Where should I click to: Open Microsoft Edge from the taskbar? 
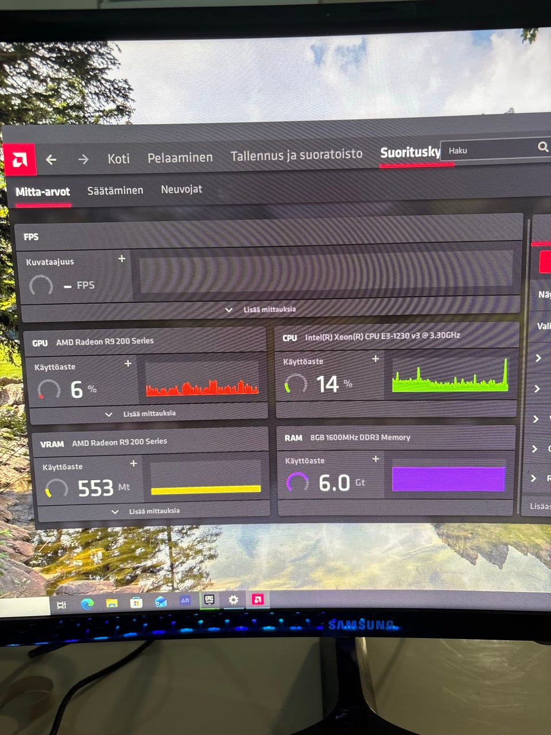[x=87, y=604]
